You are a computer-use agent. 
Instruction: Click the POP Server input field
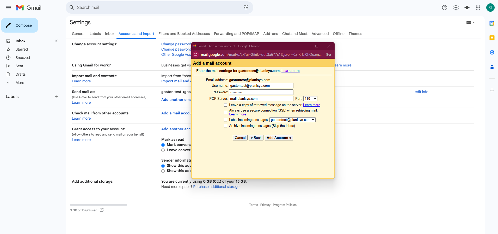261,99
